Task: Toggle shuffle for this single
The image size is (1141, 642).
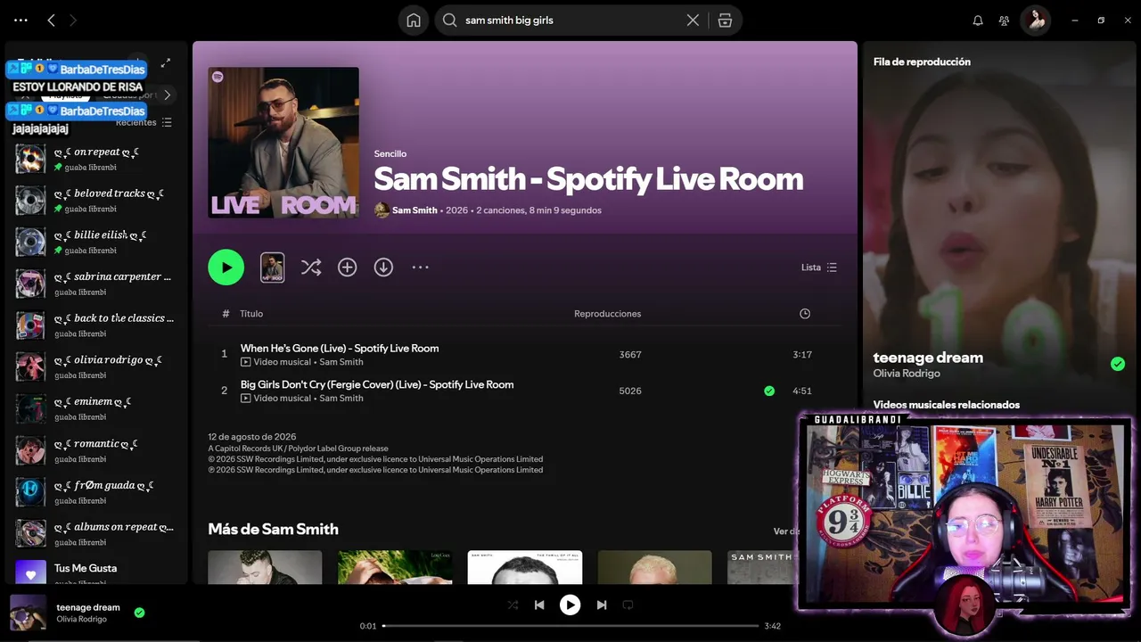Action: tap(311, 267)
